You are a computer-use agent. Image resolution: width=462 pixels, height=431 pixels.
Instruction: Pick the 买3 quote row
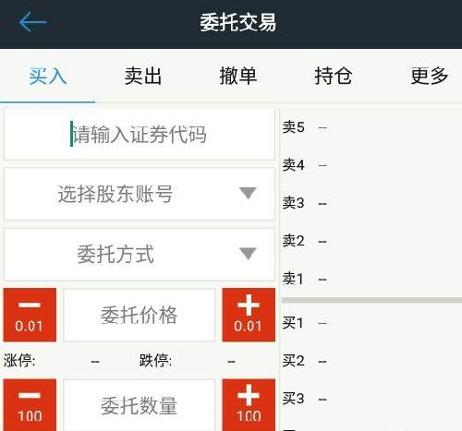click(x=371, y=399)
